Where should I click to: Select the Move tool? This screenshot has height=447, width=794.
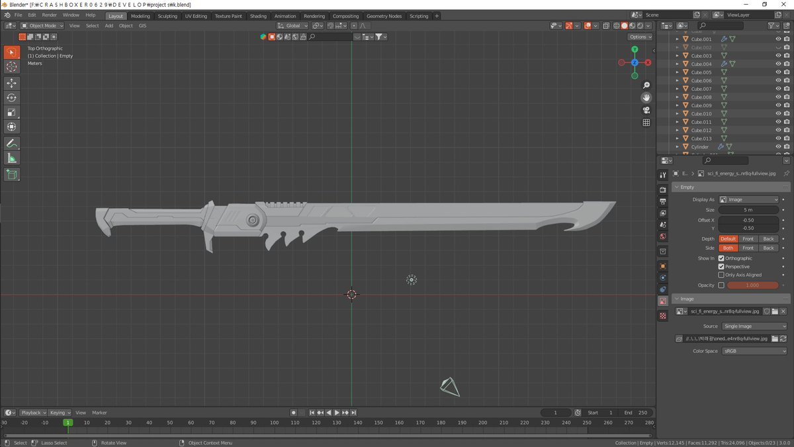click(11, 83)
